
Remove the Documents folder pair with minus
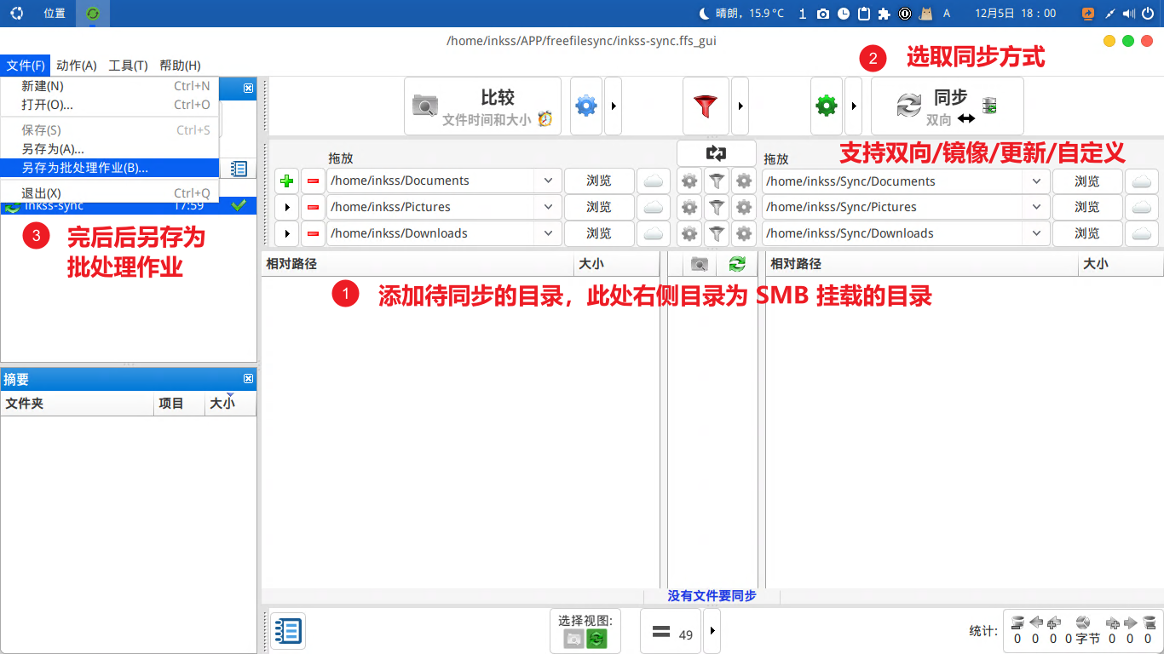coord(313,181)
